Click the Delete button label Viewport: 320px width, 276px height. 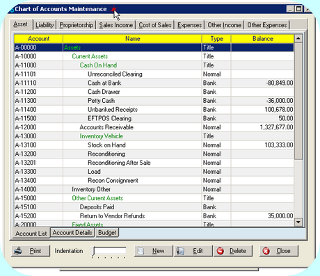tap(238, 251)
